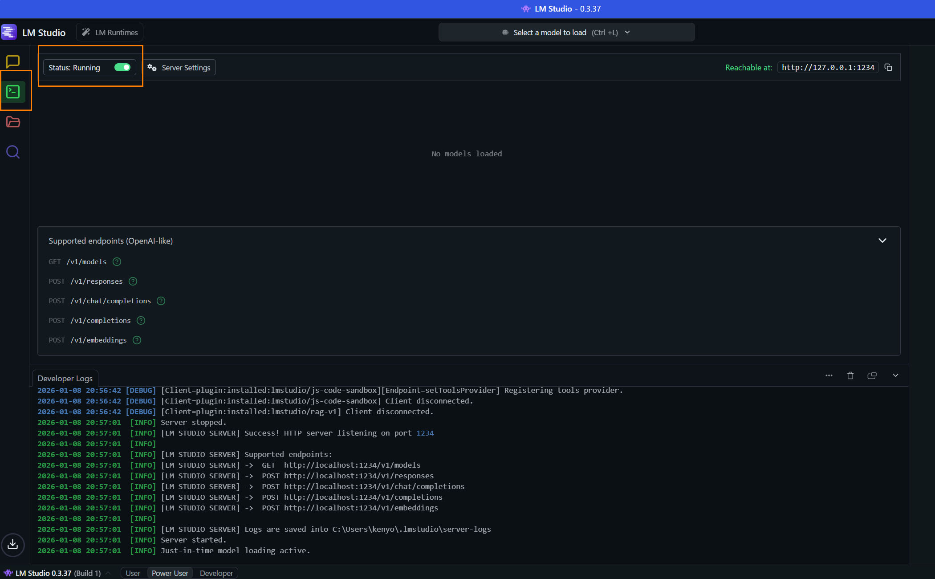Click the help icon beside /v1/models

tap(117, 262)
